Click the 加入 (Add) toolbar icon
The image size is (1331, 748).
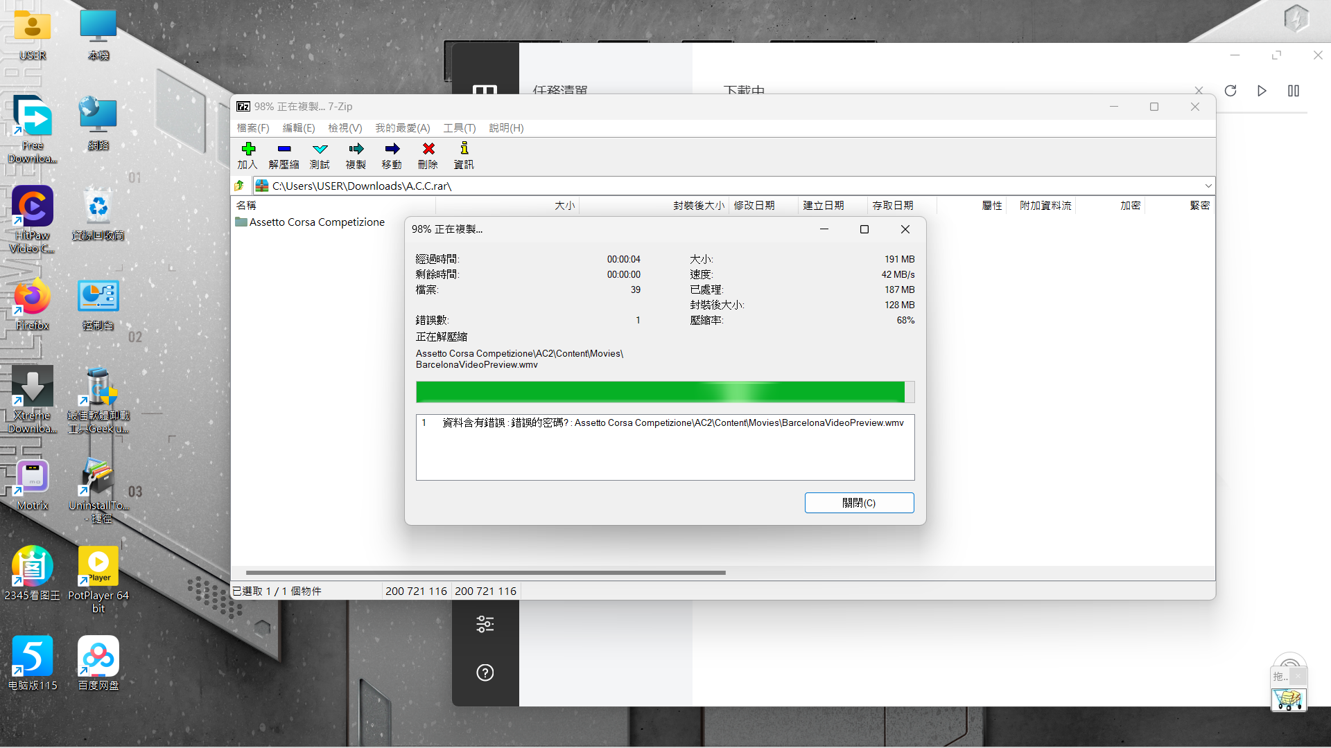248,149
